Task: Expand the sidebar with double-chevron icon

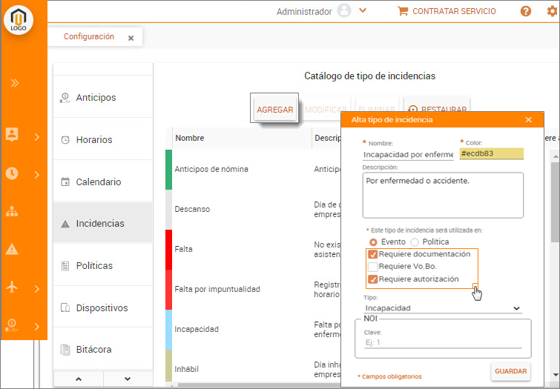Action: (x=15, y=83)
